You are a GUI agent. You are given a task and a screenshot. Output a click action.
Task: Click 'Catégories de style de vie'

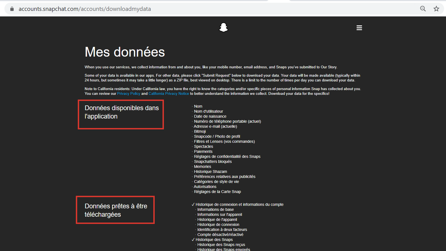click(x=216, y=182)
